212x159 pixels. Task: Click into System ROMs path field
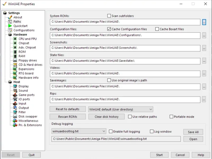(125, 22)
